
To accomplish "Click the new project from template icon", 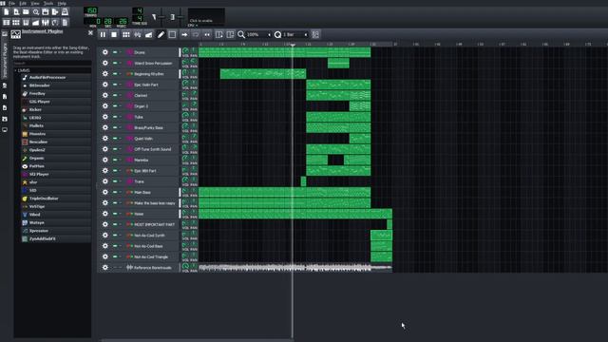I will click(16, 12).
